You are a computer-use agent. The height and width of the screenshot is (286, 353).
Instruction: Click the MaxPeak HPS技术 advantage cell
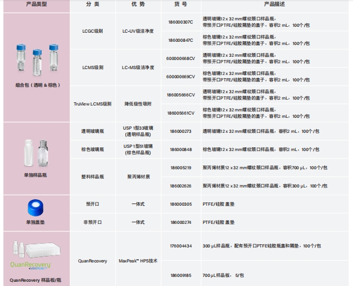click(138, 261)
